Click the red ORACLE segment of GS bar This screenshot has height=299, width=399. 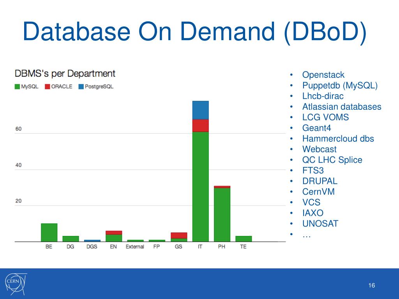(179, 236)
